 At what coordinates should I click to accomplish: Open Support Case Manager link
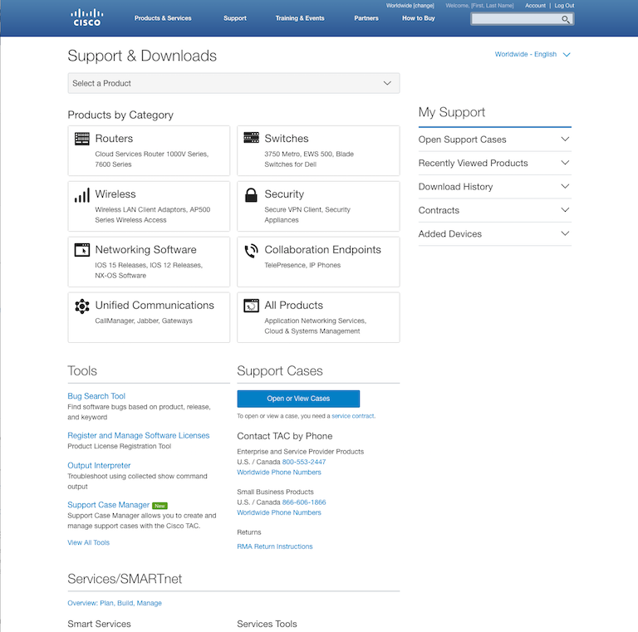(x=109, y=505)
